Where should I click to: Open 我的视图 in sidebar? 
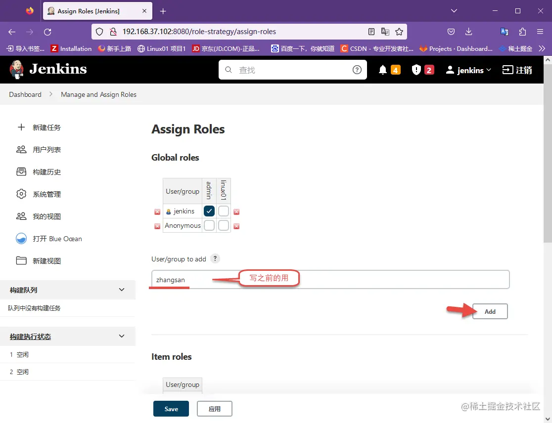(39, 216)
